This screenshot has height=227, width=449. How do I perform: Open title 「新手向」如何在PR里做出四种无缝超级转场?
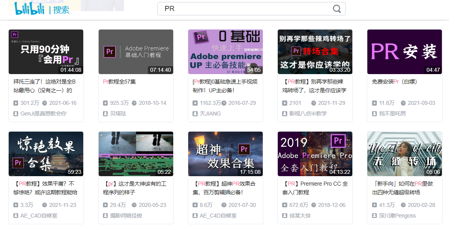[x=402, y=188]
